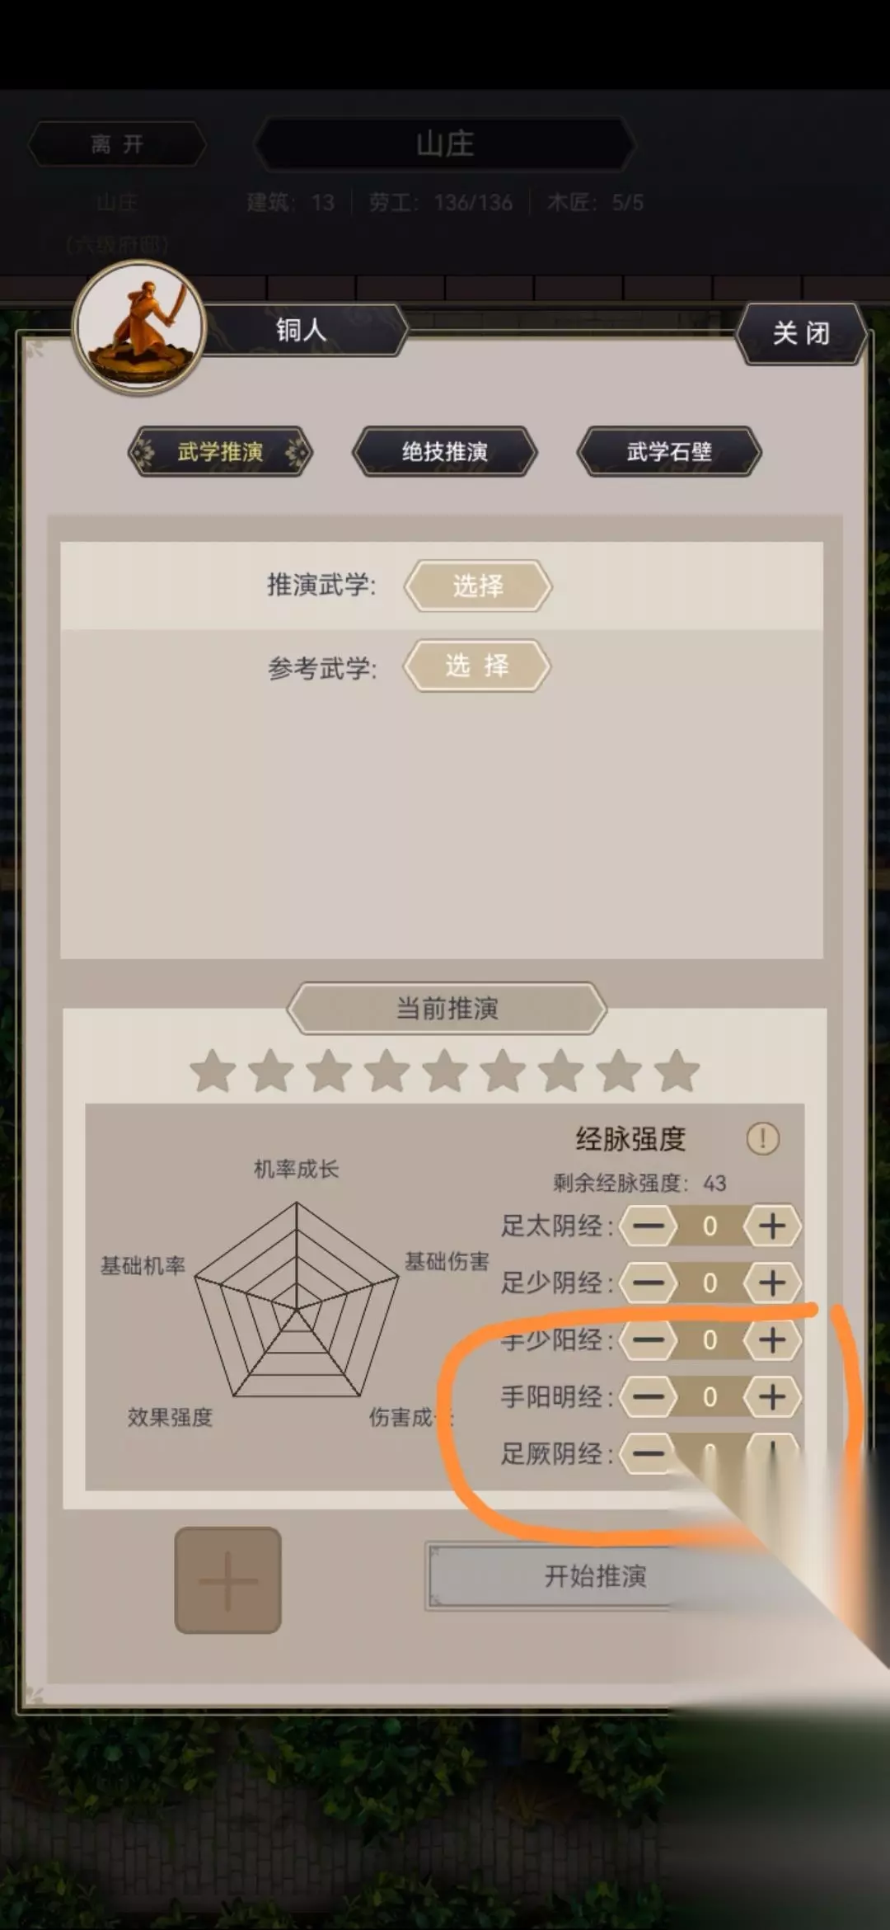Open the 武学石壁 tab
The image size is (890, 1930).
tap(669, 451)
